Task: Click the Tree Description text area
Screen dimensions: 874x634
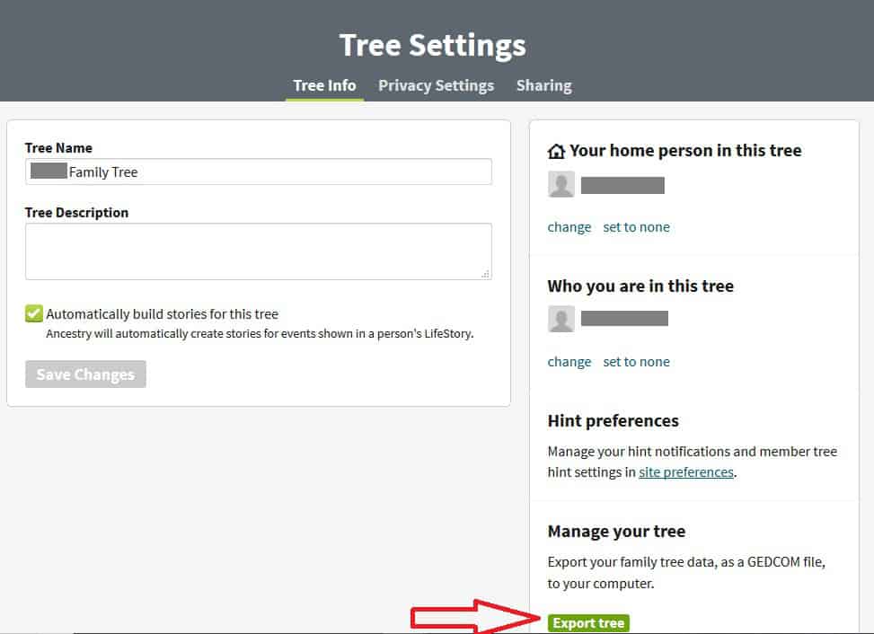Action: click(259, 251)
